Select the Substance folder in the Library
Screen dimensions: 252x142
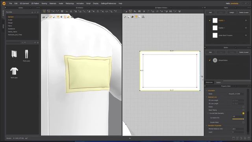pyautogui.click(x=11, y=29)
